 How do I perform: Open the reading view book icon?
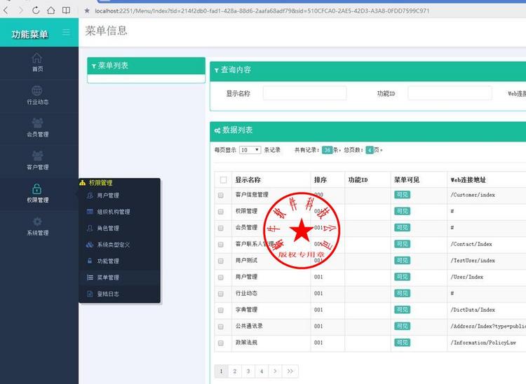coord(67,11)
